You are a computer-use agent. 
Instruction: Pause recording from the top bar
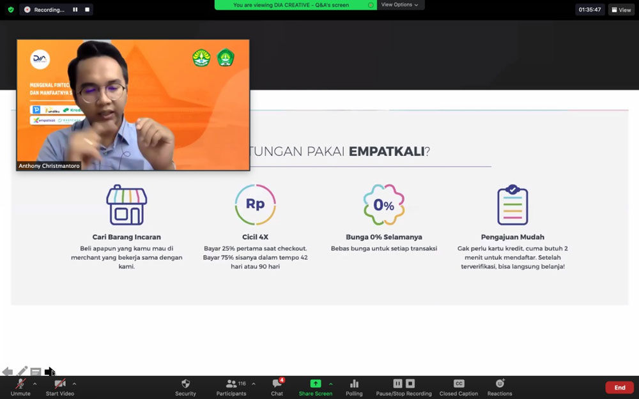click(x=75, y=10)
